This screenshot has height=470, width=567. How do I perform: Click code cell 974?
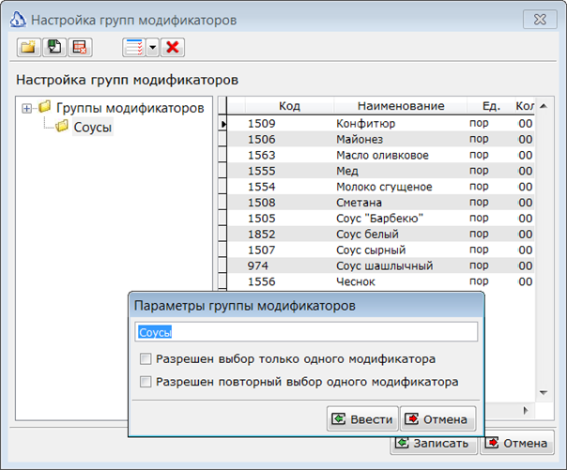pyautogui.click(x=258, y=265)
